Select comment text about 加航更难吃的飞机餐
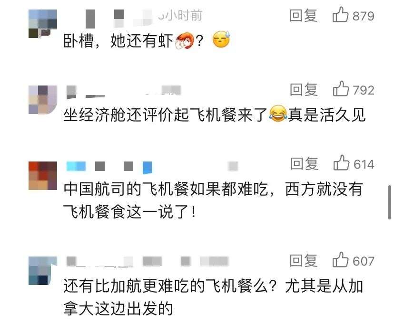The height and width of the screenshot is (323, 394). point(213,297)
